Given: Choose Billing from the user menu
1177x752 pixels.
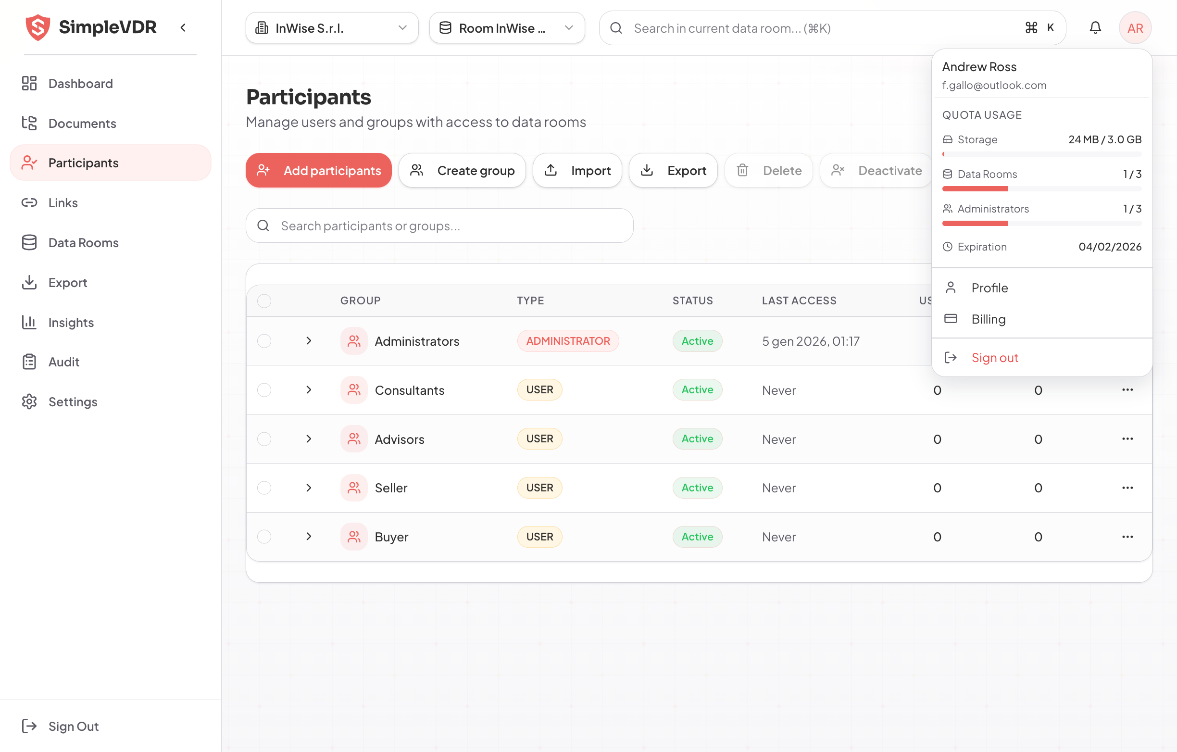Looking at the screenshot, I should pos(989,319).
